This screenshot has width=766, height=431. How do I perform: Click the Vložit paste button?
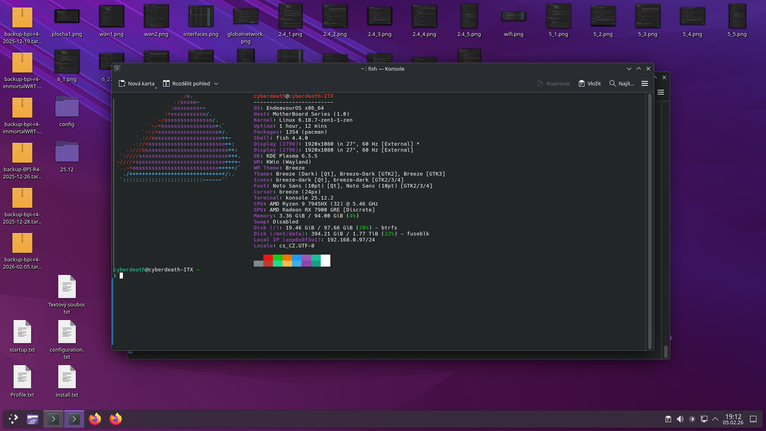(x=590, y=83)
